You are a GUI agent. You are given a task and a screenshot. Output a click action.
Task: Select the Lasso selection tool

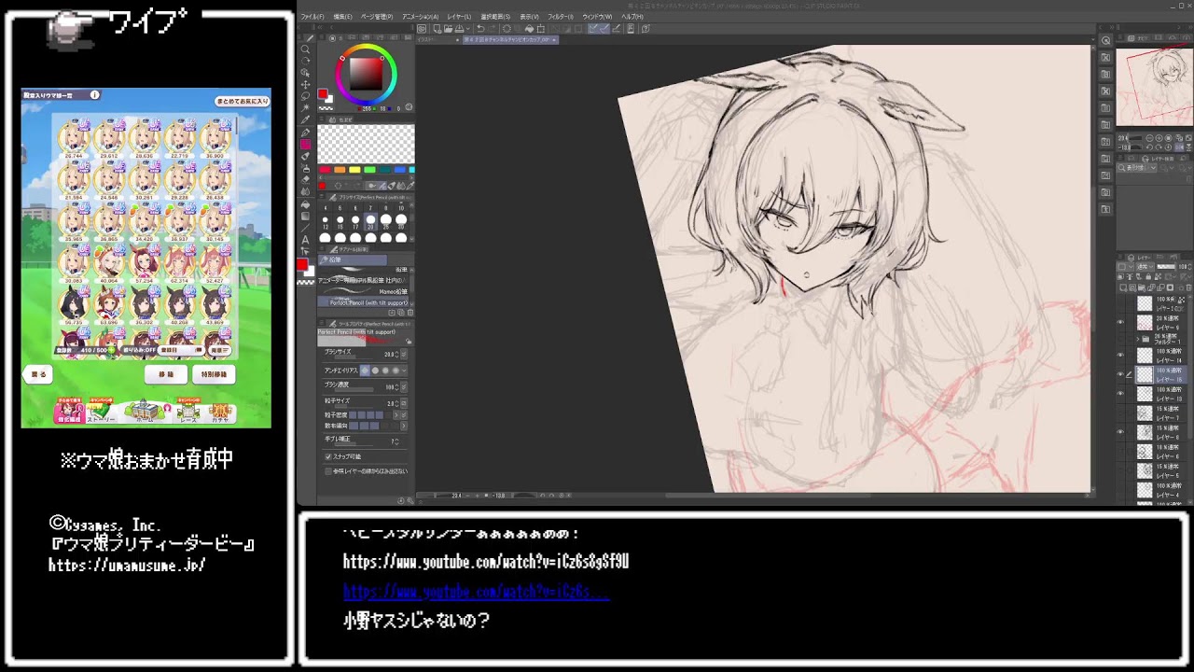(x=305, y=96)
